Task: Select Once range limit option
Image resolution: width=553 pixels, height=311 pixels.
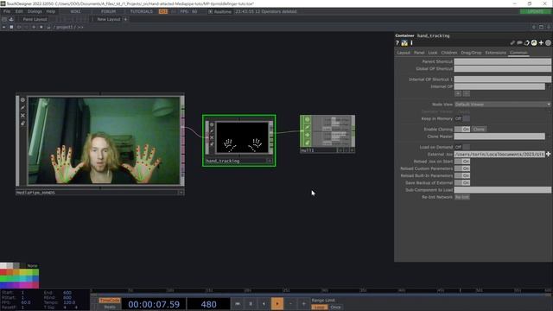Action: [x=335, y=308]
